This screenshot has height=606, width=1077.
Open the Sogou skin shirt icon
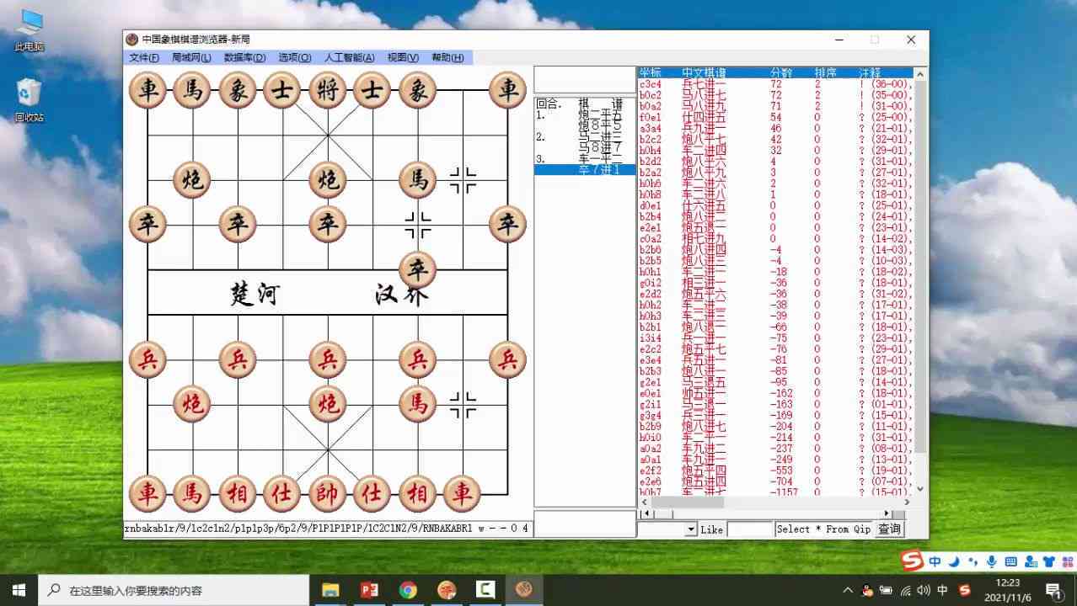(x=1049, y=561)
